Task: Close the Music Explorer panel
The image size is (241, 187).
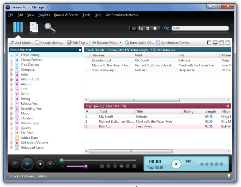Action: 80,50
